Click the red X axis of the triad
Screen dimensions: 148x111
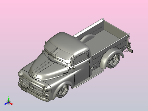pos(11,103)
